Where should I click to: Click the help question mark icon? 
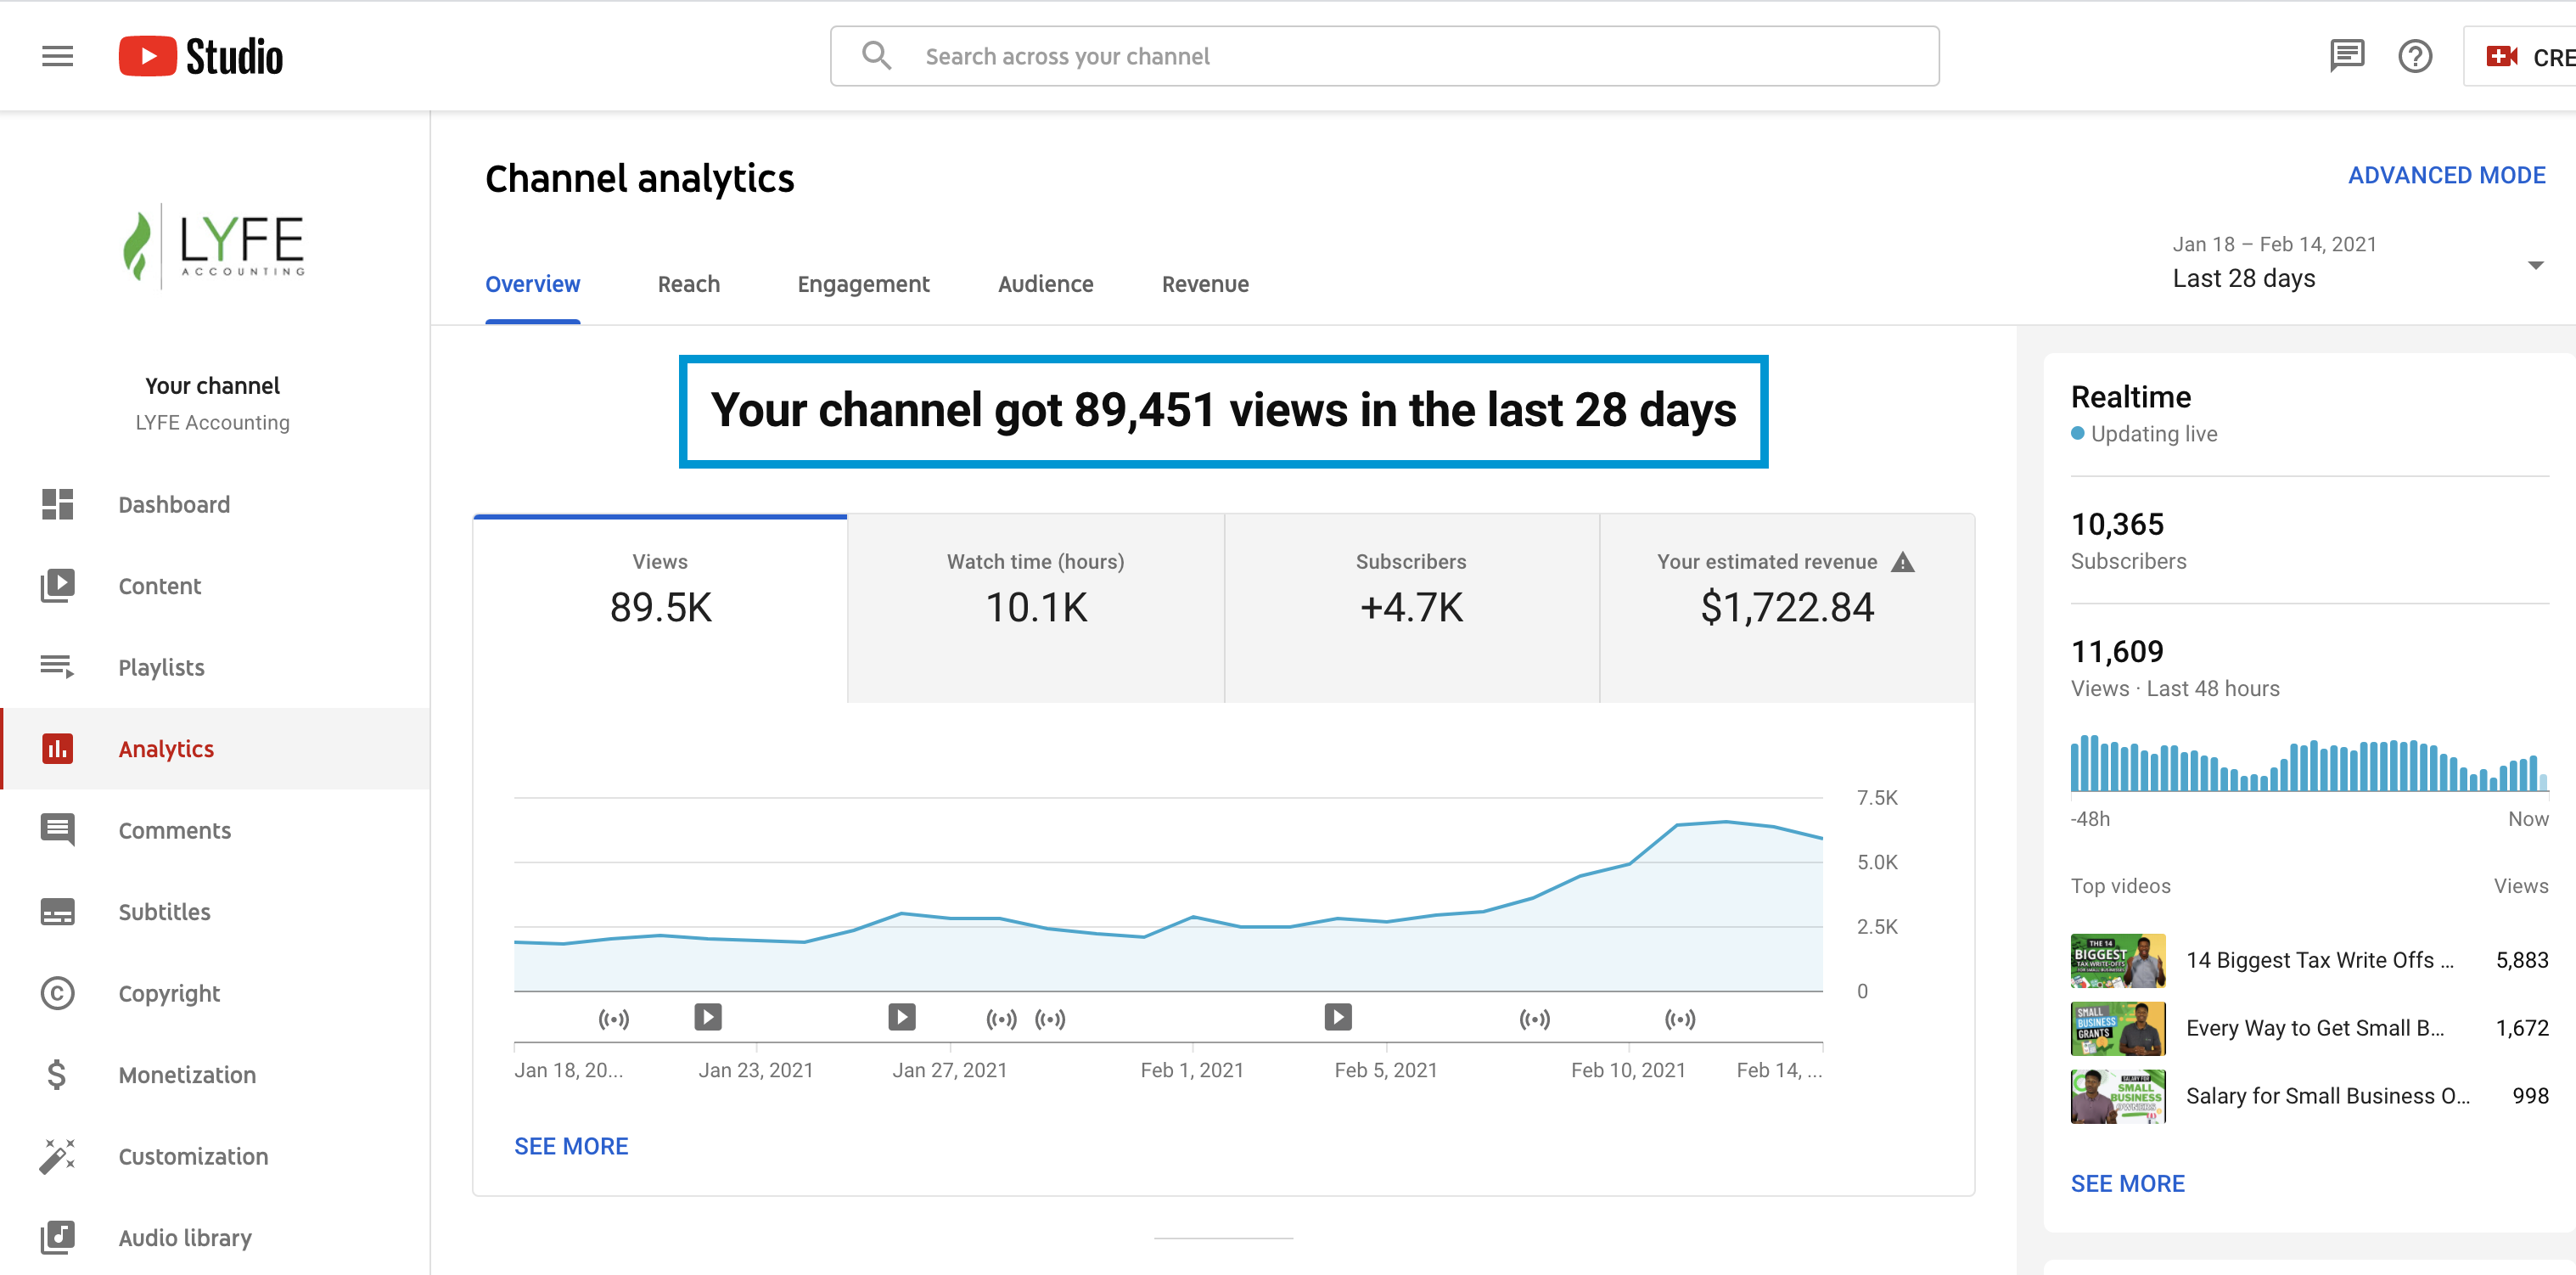pos(2414,56)
